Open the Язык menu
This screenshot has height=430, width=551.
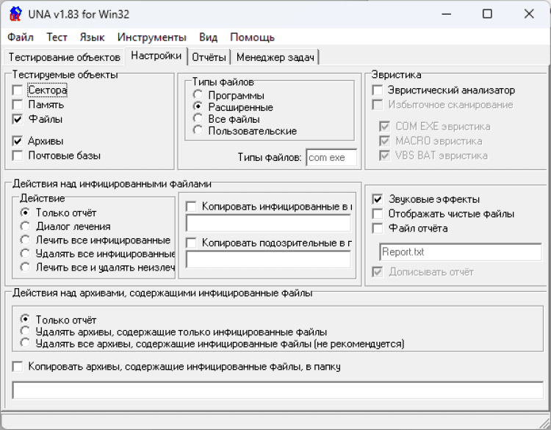pyautogui.click(x=92, y=37)
